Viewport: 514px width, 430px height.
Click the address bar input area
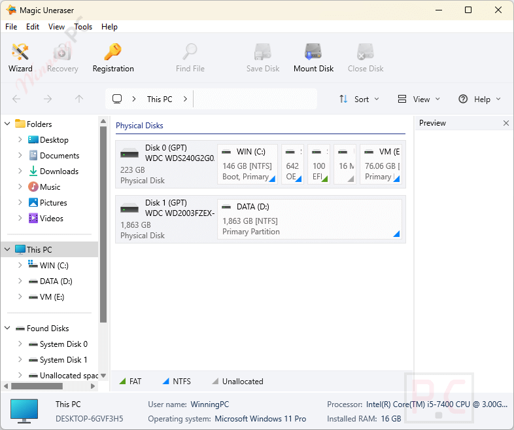[255, 99]
